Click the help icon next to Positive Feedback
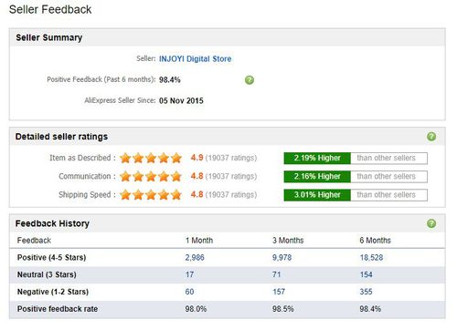Viewport: 457px width, 330px height. click(250, 80)
